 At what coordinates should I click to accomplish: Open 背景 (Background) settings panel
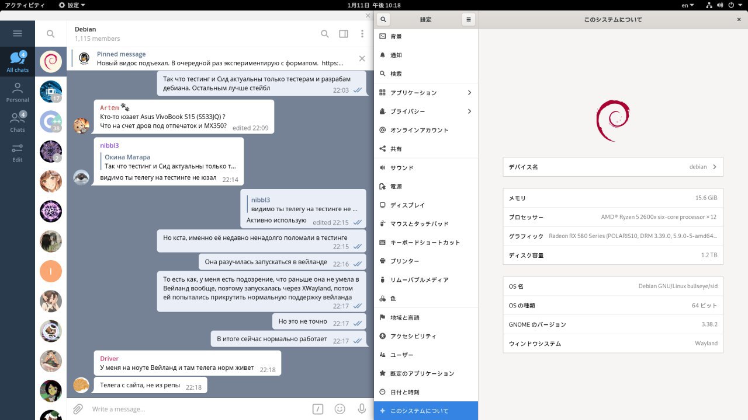tap(426, 36)
